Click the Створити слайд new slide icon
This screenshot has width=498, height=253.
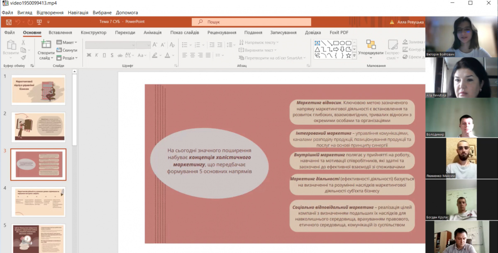[x=46, y=45]
